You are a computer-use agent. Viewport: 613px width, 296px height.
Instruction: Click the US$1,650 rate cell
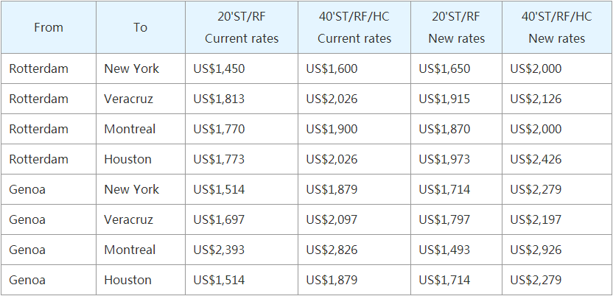click(444, 68)
